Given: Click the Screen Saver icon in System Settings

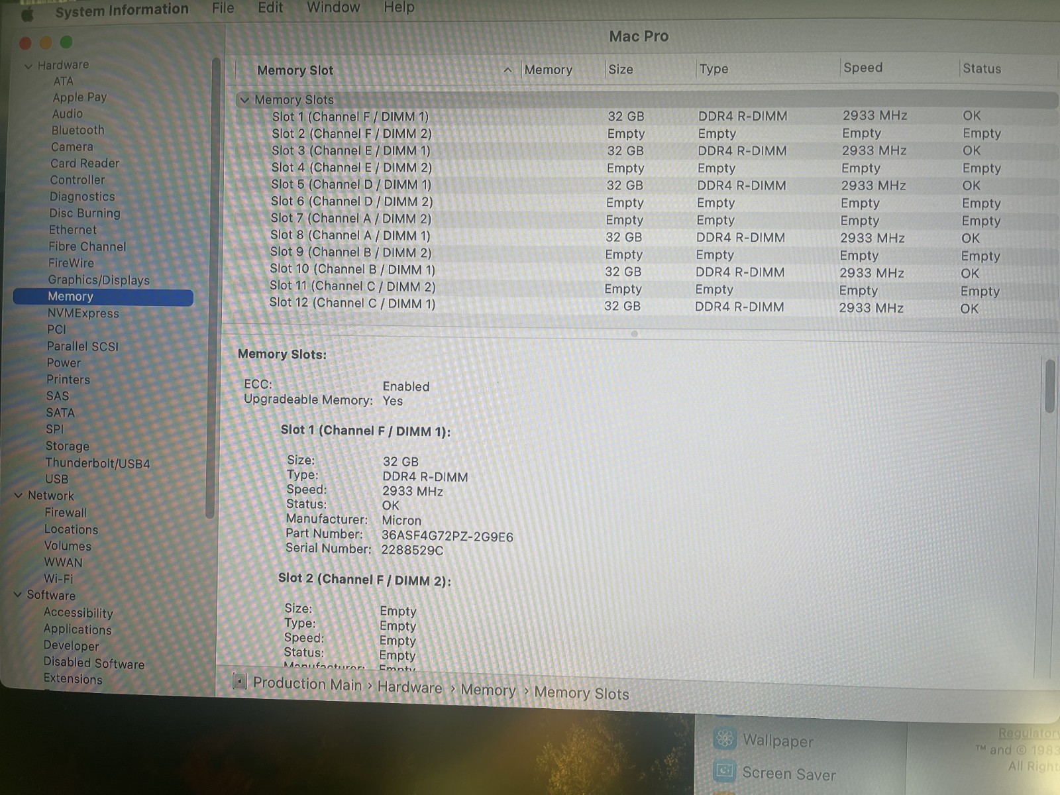Looking at the screenshot, I should 725,770.
